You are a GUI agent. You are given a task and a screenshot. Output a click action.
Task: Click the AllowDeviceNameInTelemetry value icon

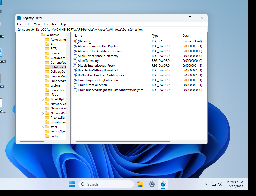75,56
